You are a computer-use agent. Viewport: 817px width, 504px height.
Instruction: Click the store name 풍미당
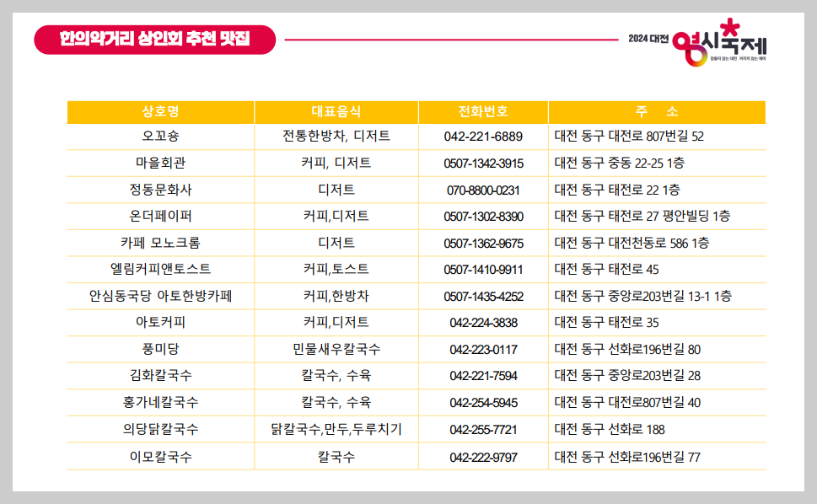click(x=160, y=349)
